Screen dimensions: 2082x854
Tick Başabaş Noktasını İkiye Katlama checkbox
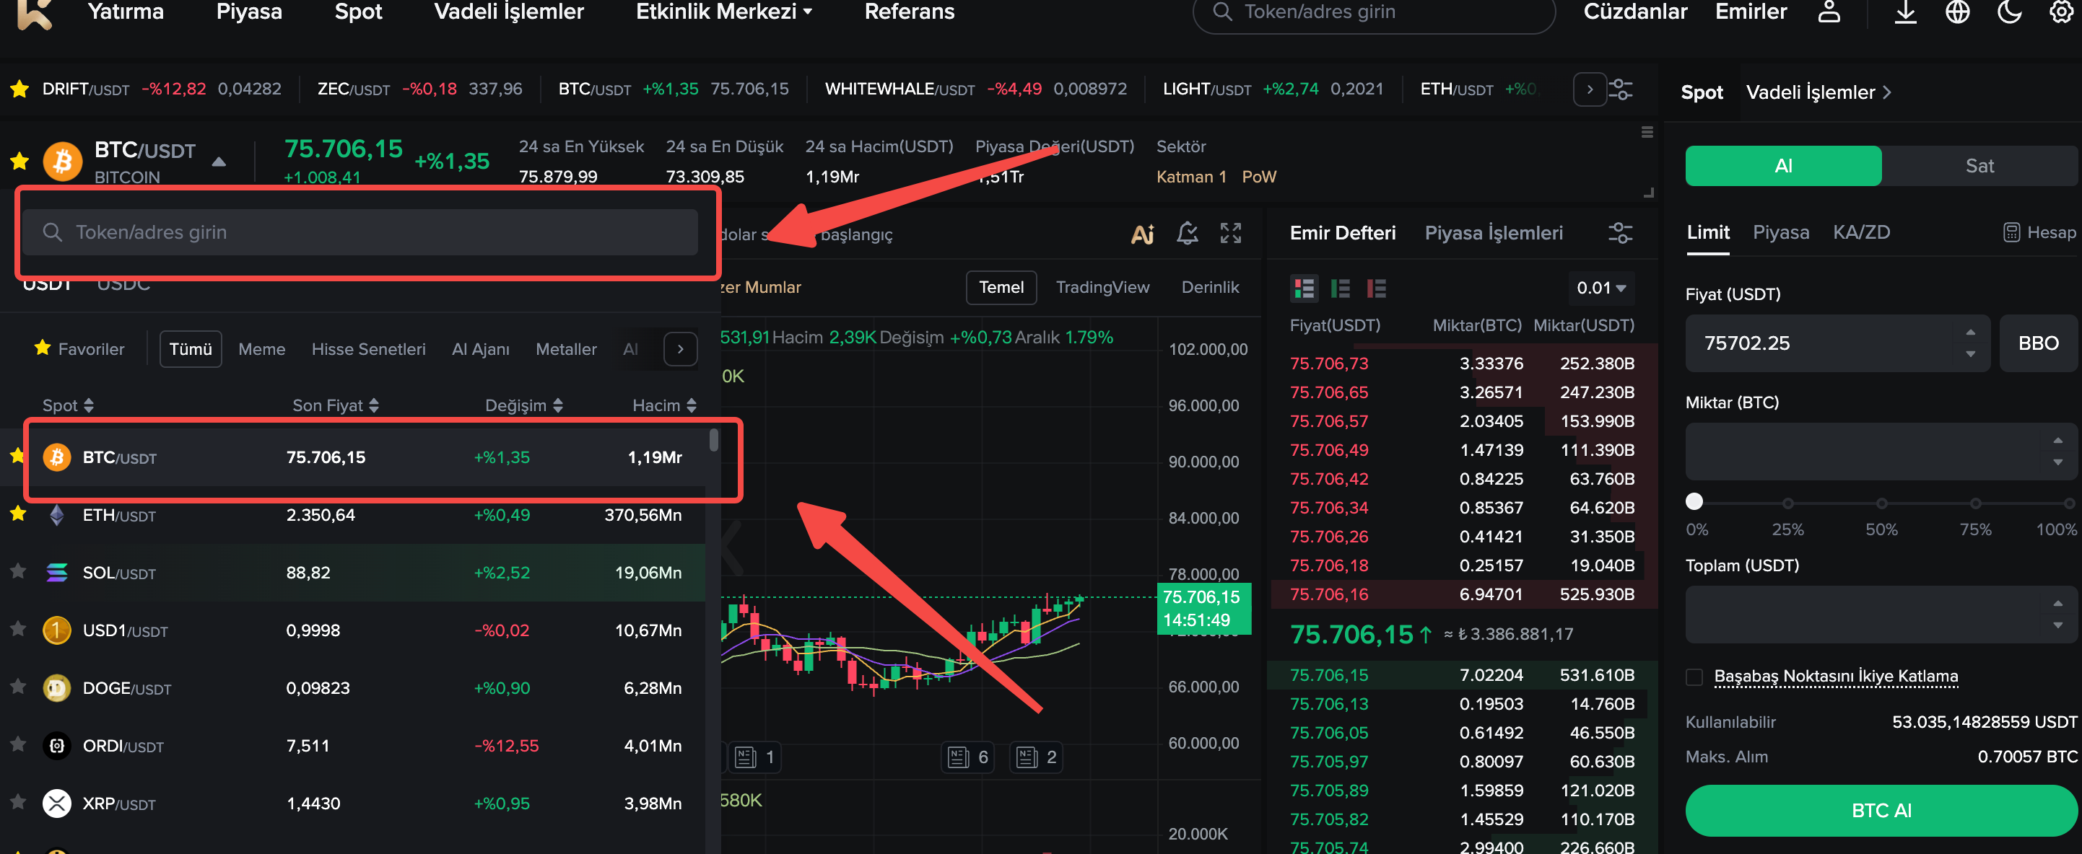pos(1694,677)
